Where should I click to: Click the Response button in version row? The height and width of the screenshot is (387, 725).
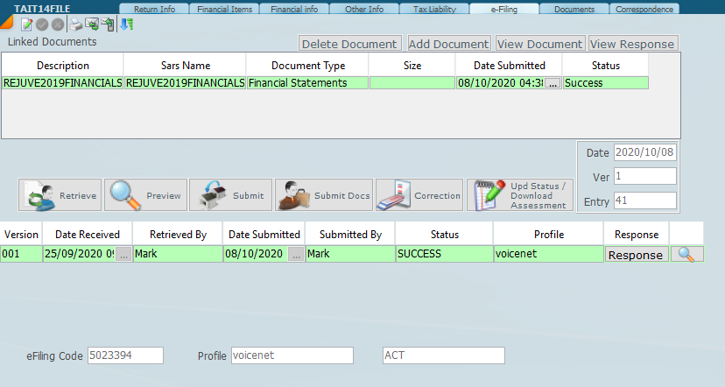(636, 255)
